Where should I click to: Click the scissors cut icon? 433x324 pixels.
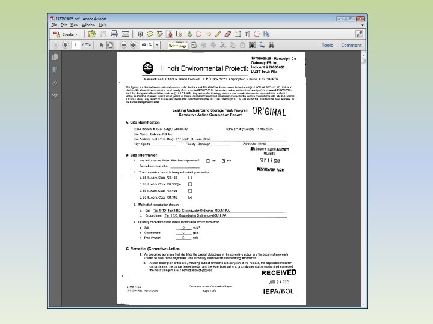(223, 45)
